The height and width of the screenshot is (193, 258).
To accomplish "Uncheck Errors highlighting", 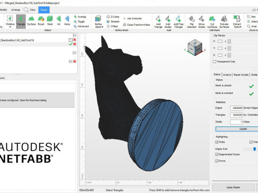I will (x=217, y=161).
